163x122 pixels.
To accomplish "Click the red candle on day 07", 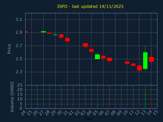I will [x=109, y=59].
